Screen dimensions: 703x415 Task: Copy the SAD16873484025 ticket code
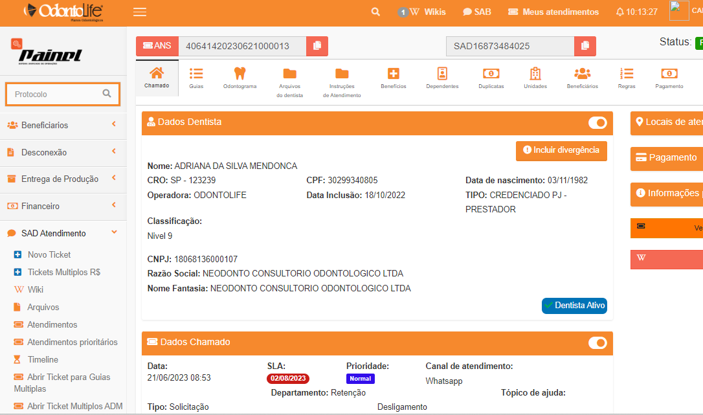tap(585, 46)
